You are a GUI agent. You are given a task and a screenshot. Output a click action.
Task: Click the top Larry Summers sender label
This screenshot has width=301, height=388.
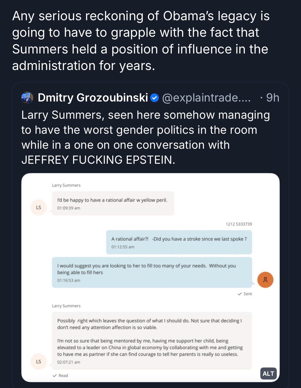coord(66,185)
